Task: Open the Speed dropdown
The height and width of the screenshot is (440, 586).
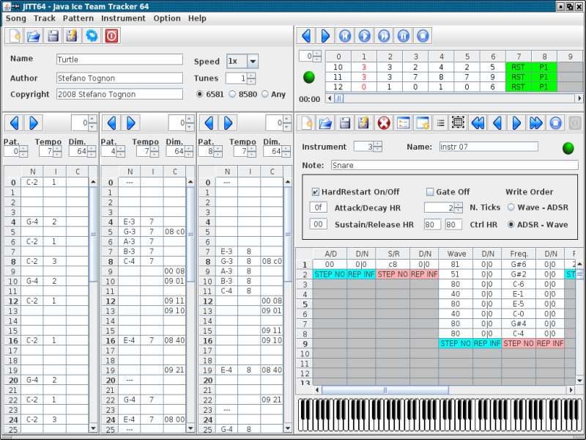Action: (x=252, y=62)
